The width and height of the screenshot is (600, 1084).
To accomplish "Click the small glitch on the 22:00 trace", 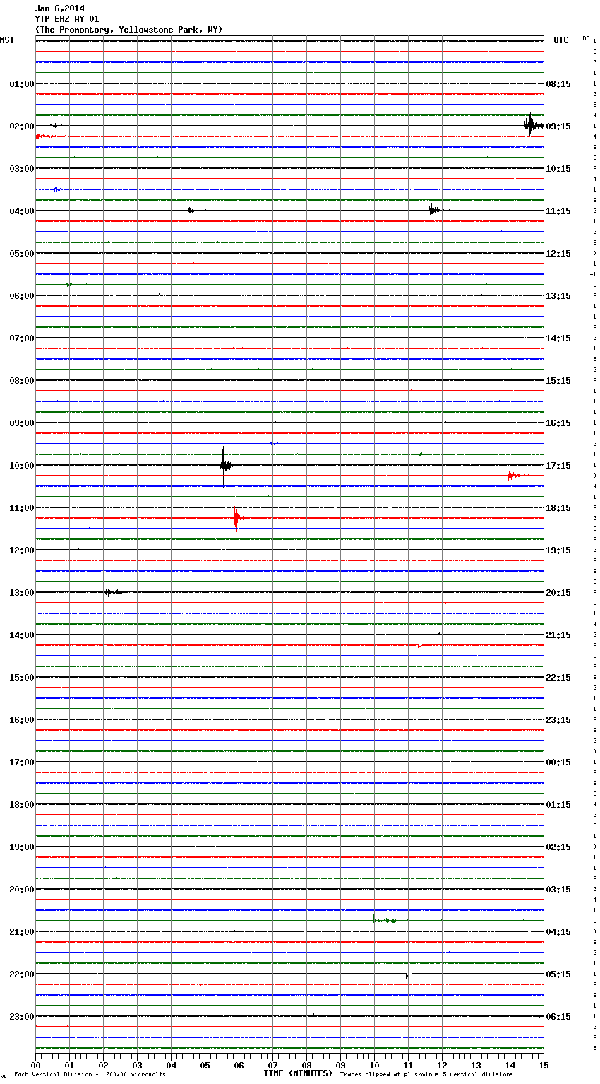I will pyautogui.click(x=407, y=975).
